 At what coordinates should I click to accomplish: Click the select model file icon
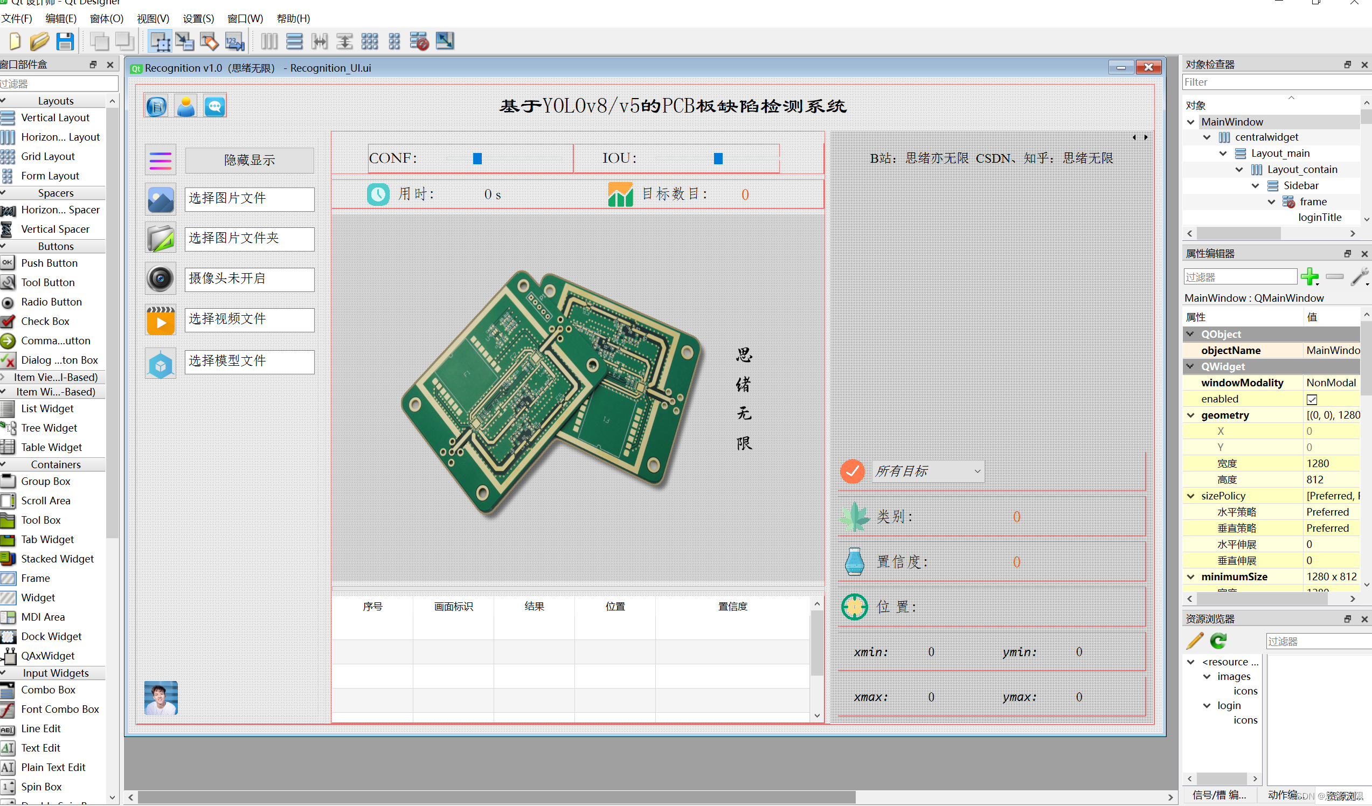pyautogui.click(x=160, y=361)
